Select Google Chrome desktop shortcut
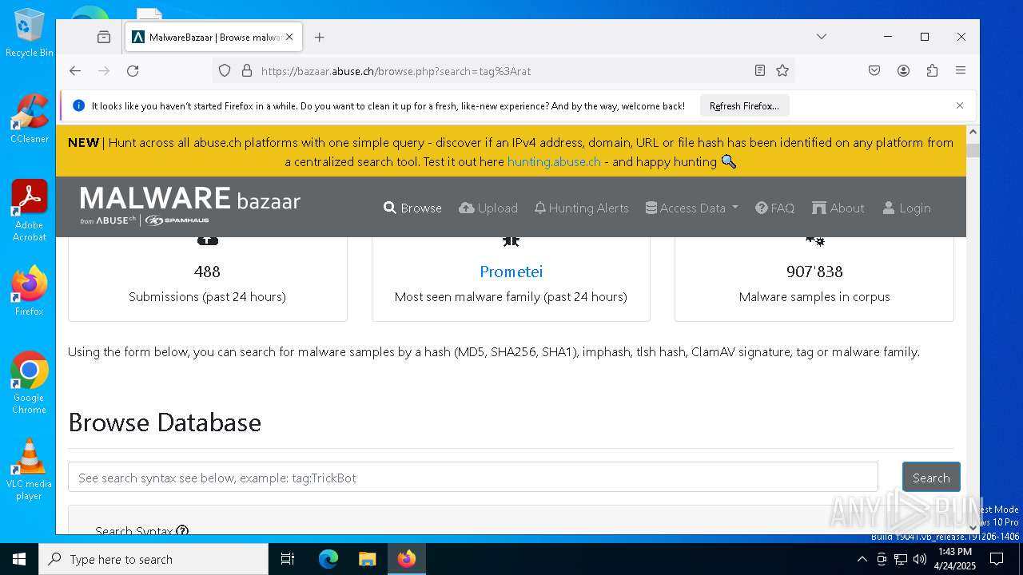The height and width of the screenshot is (575, 1023). (29, 383)
